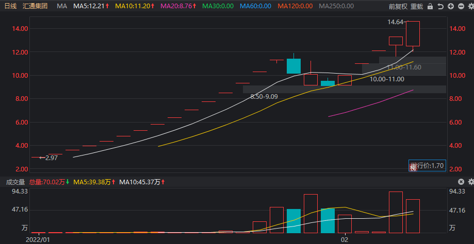474x244 pixels.
Task: Click the 发行价:1.70 issue price box
Action: coord(427,166)
